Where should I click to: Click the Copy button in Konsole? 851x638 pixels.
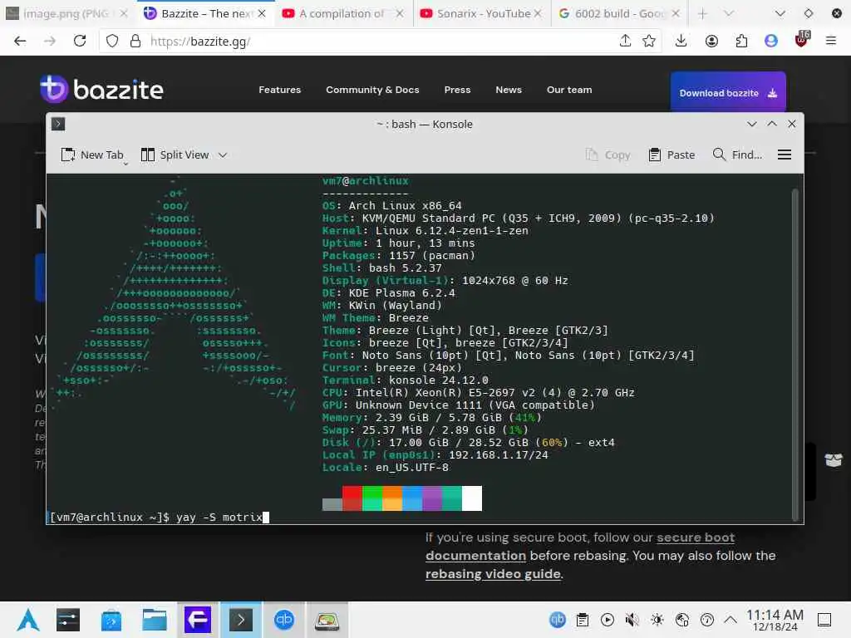coord(608,155)
